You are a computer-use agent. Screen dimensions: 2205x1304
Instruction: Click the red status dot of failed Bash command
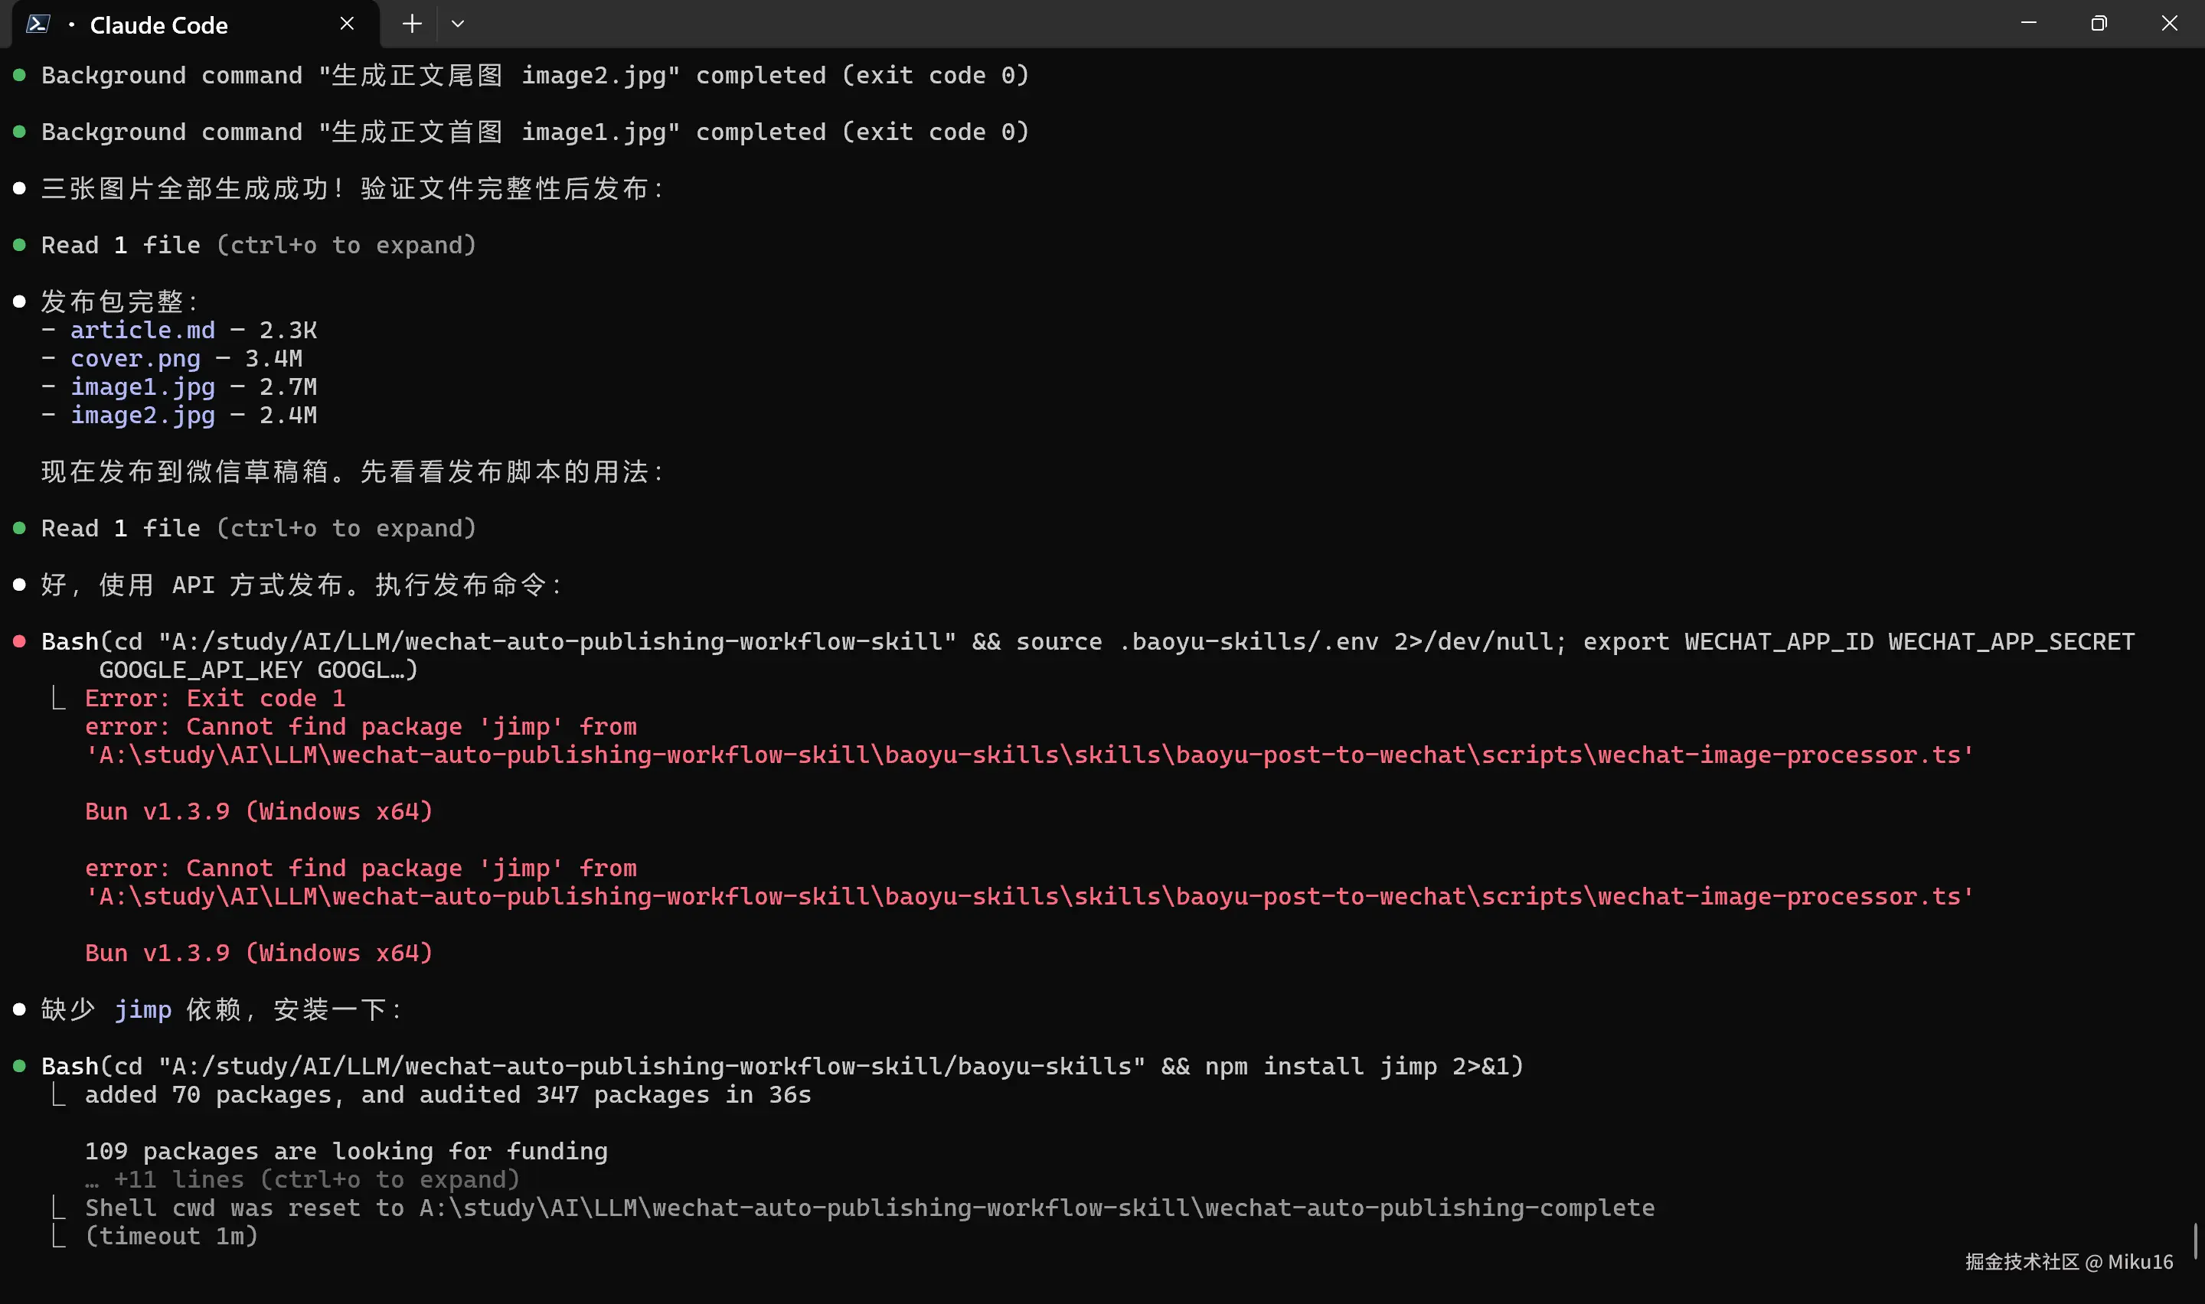(19, 641)
